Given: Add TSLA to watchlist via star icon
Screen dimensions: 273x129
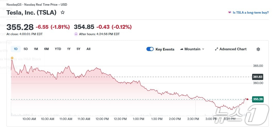Looking at the screenshot, I should [x=63, y=12].
